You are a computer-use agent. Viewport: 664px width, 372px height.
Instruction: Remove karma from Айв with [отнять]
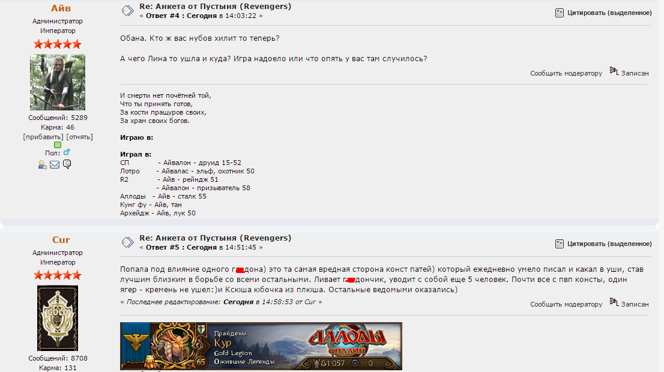[80, 137]
